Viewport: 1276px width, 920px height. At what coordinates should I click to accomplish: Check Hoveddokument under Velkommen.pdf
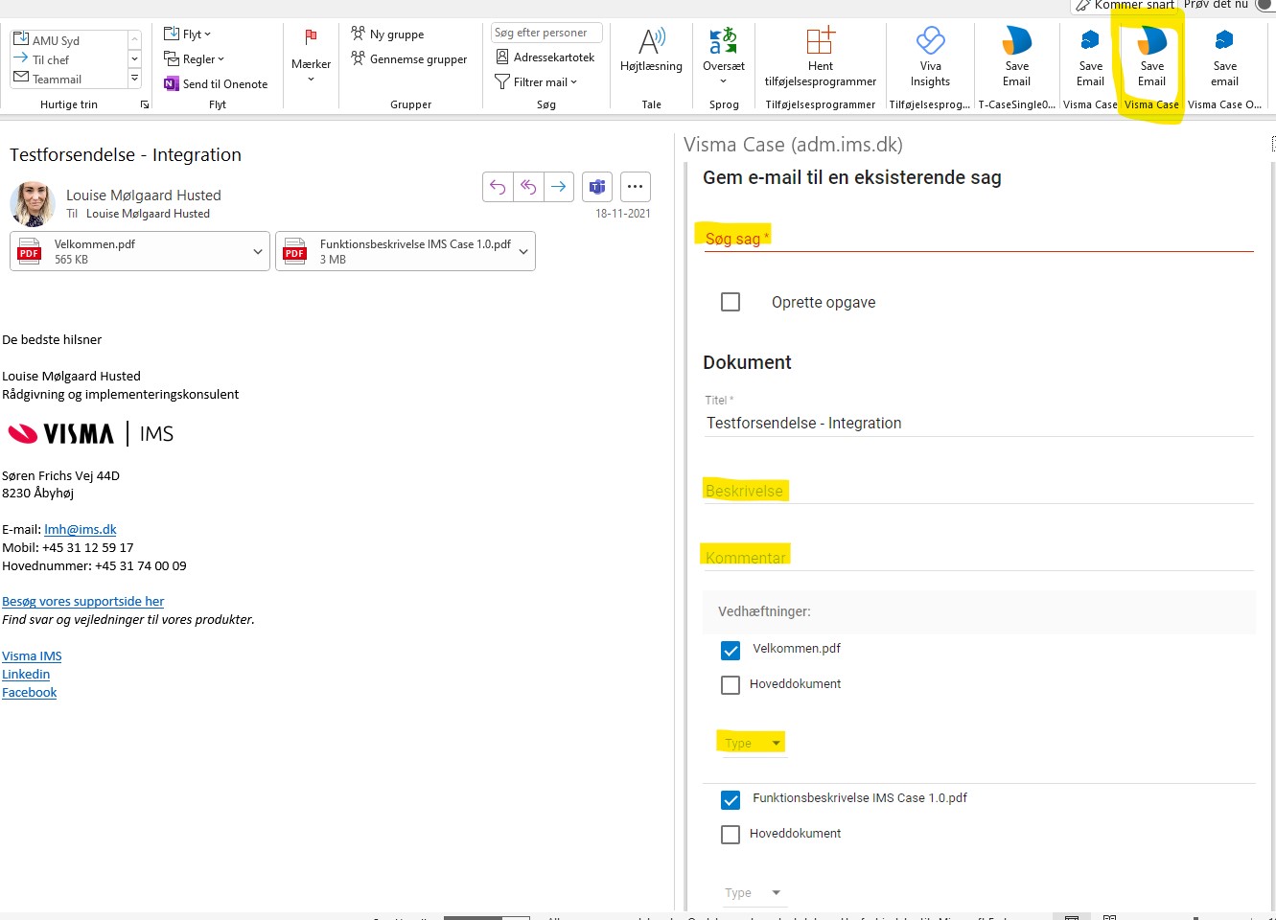731,685
